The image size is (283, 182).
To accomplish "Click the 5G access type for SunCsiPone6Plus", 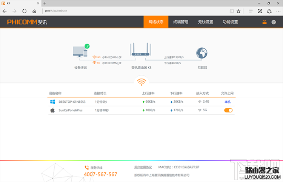I will pyautogui.click(x=203, y=110).
